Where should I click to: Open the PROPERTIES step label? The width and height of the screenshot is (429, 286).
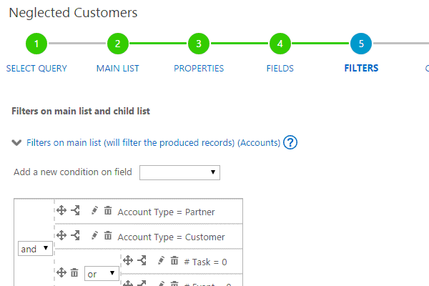(199, 69)
